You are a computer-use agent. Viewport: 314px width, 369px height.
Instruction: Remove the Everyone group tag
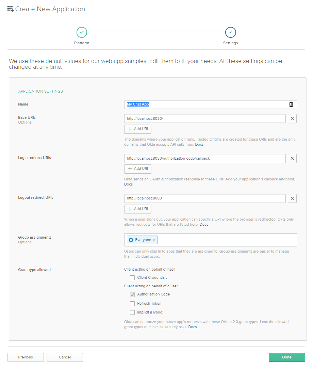tap(154, 240)
